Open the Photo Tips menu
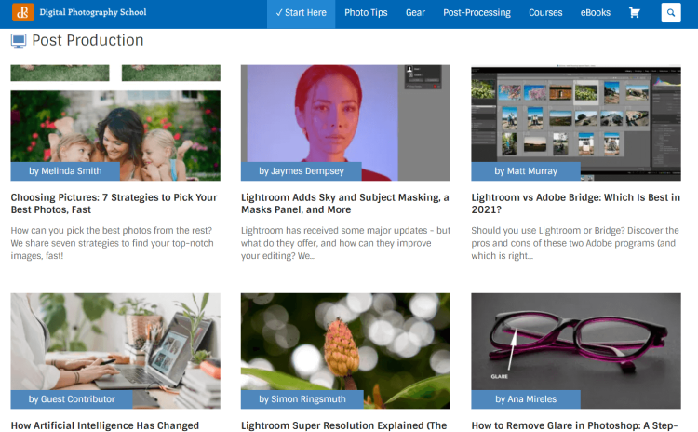698x432 pixels. point(366,12)
